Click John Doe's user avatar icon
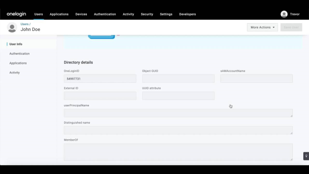The height and width of the screenshot is (174, 309). (12, 28)
